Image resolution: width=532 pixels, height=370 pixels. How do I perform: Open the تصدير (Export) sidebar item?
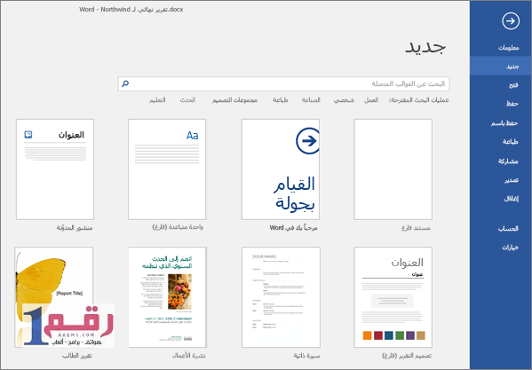click(x=512, y=180)
